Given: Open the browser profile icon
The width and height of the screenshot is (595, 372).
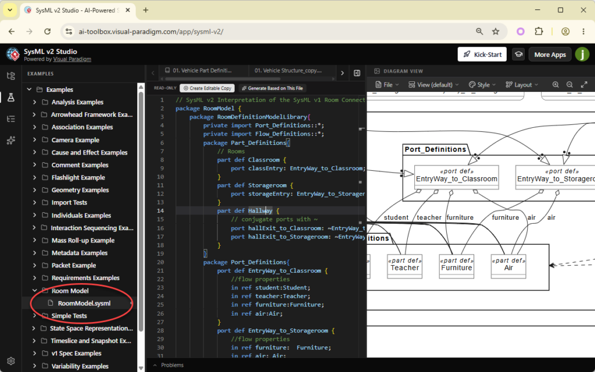Looking at the screenshot, I should [x=565, y=31].
